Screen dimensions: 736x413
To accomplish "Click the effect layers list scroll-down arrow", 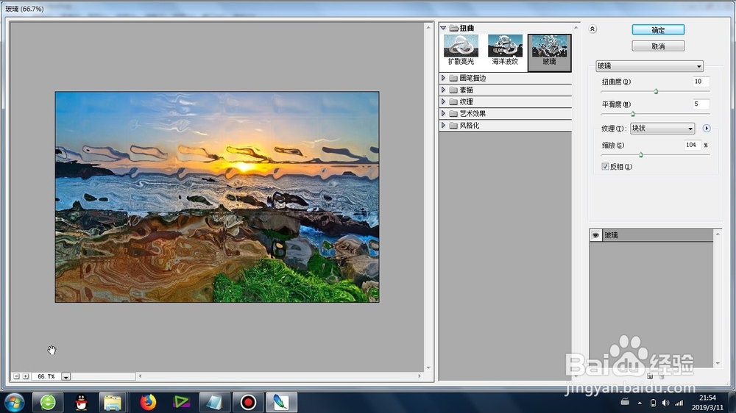I will click(717, 363).
